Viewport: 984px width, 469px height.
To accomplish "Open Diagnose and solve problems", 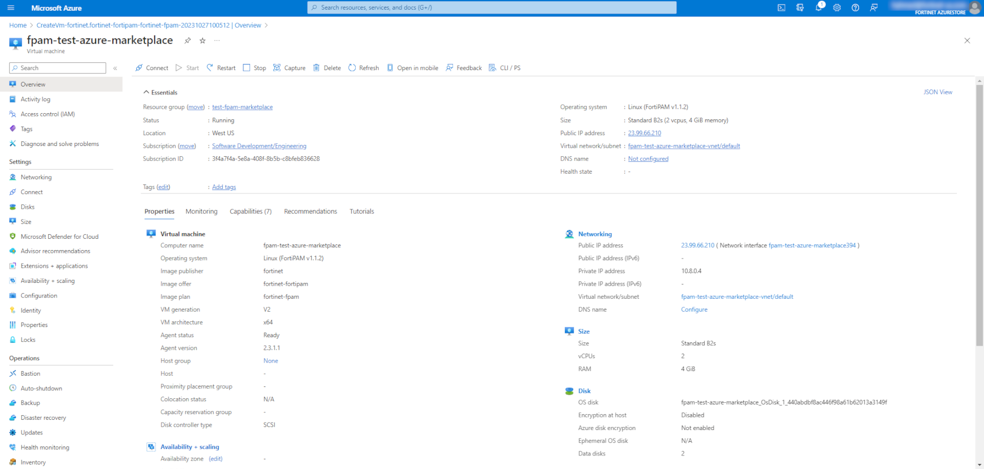I will [x=61, y=144].
